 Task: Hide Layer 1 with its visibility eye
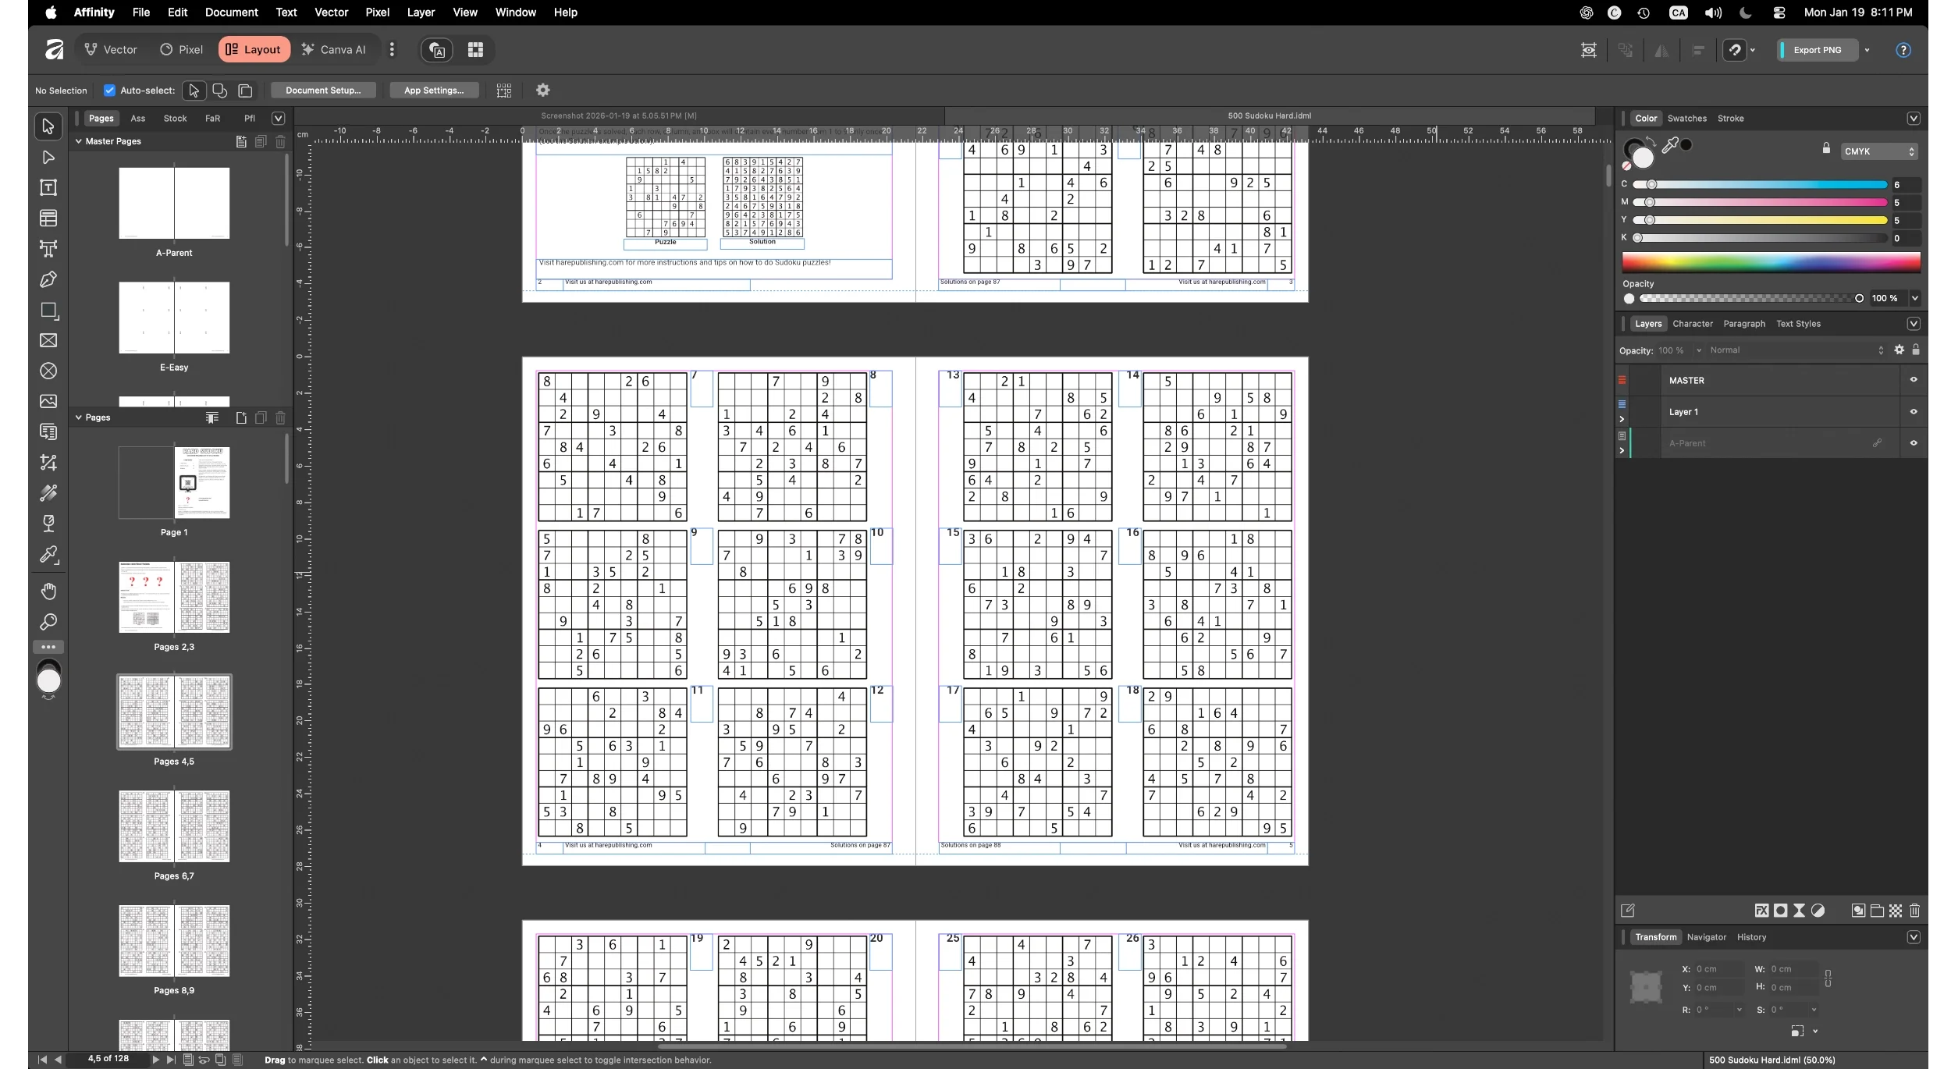click(1914, 412)
